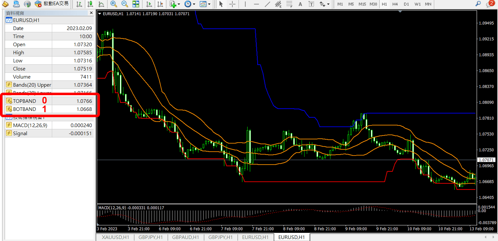
Task: Toggle the auto scroll chart button
Action: (x=149, y=4)
